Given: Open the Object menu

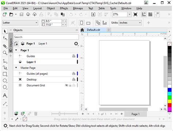Looking at the screenshot, I should tap(51, 8).
